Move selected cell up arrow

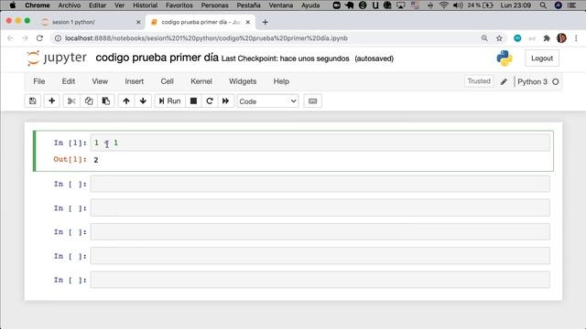[126, 101]
